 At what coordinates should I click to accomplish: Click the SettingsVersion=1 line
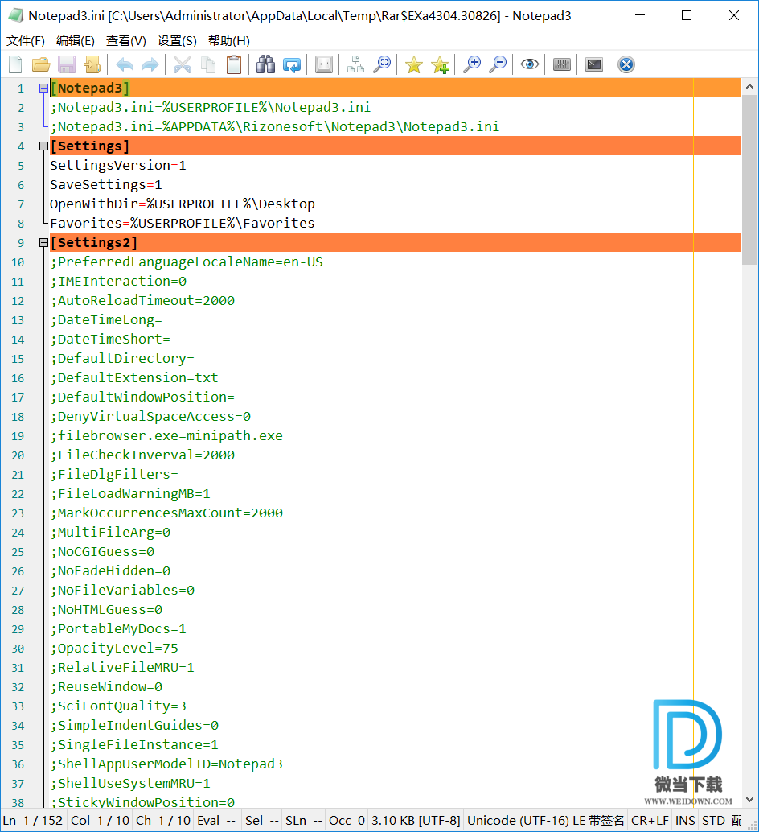coord(117,166)
